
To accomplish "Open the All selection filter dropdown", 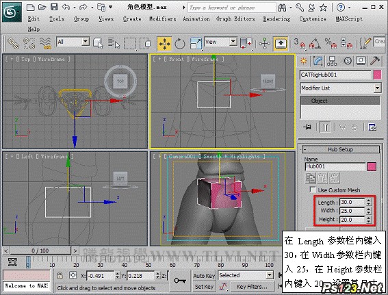I will tap(86, 41).
